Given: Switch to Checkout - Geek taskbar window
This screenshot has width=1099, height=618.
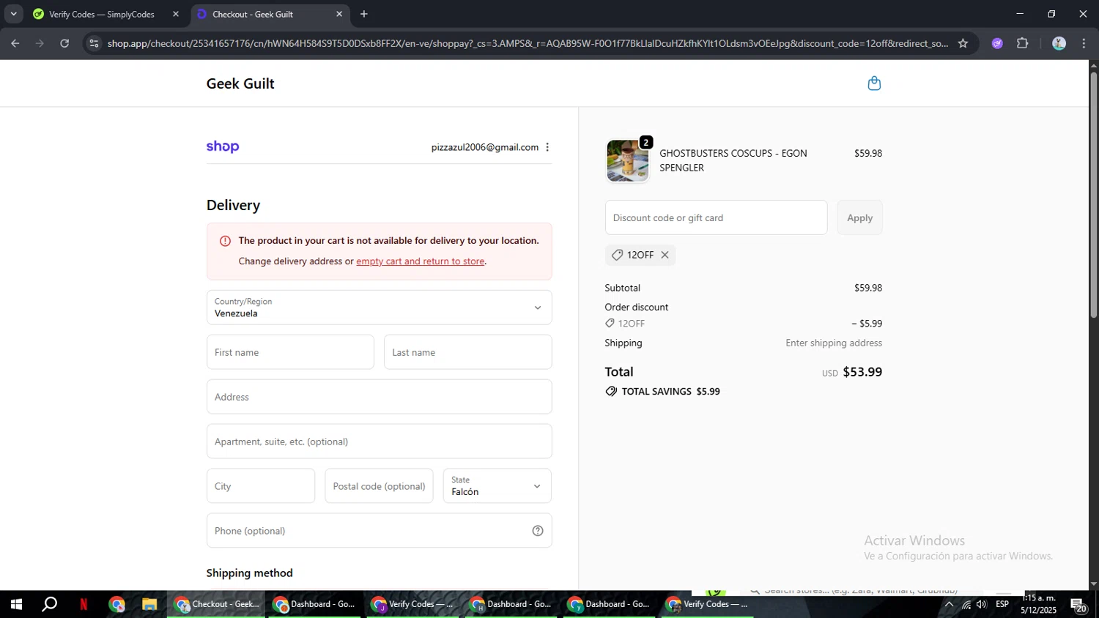Looking at the screenshot, I should (x=216, y=605).
